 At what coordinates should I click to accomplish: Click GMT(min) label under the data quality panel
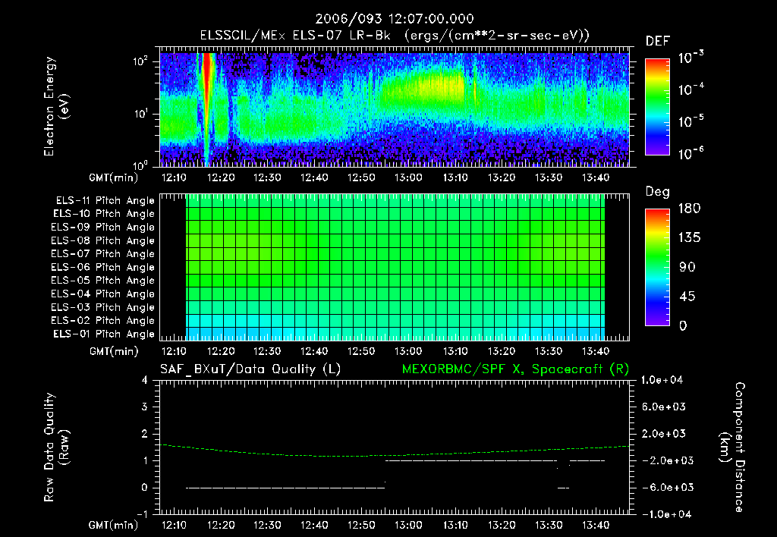pos(114,525)
